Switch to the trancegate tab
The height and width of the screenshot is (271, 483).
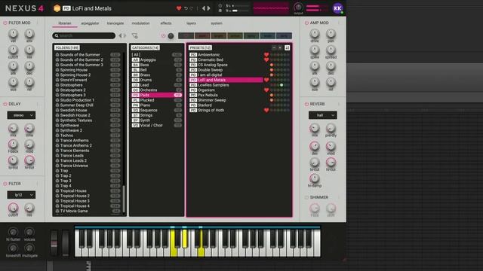tap(115, 23)
